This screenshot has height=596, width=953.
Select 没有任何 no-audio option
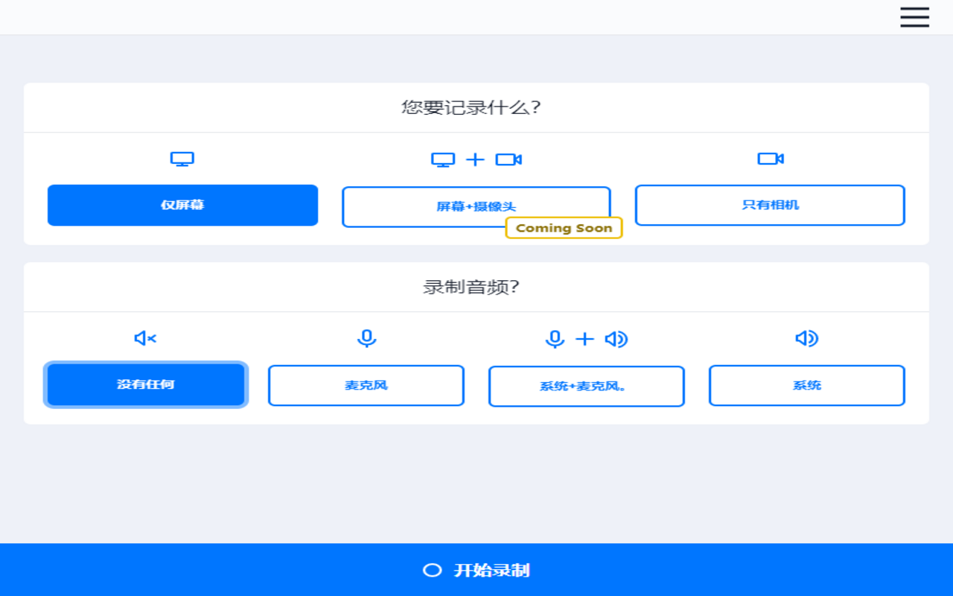click(x=146, y=384)
